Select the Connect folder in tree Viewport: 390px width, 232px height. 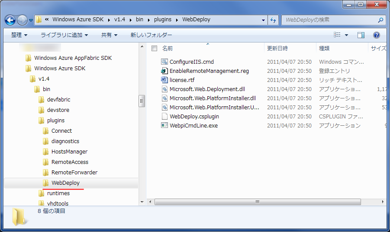pos(61,131)
